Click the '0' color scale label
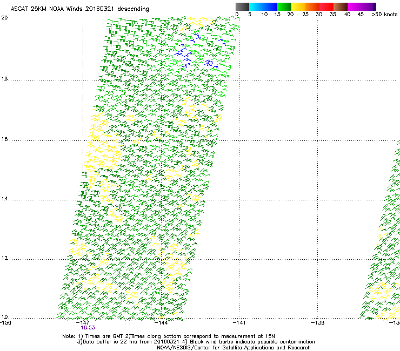 point(237,15)
